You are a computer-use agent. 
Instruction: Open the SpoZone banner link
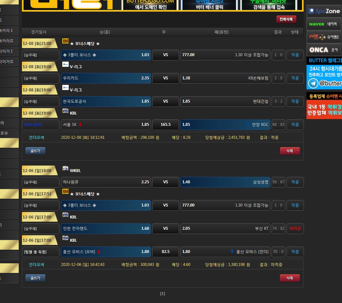324,11
